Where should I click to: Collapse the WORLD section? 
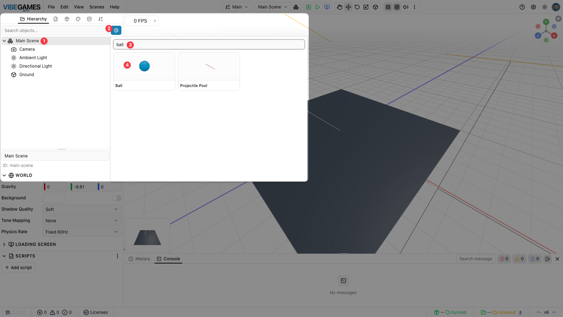pyautogui.click(x=4, y=175)
